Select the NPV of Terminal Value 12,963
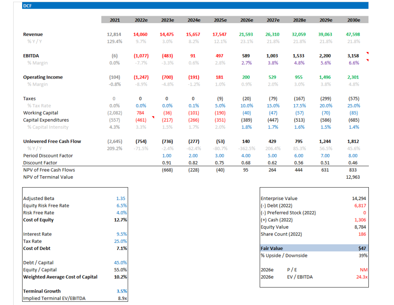The height and width of the screenshot is (305, 394). [352, 177]
